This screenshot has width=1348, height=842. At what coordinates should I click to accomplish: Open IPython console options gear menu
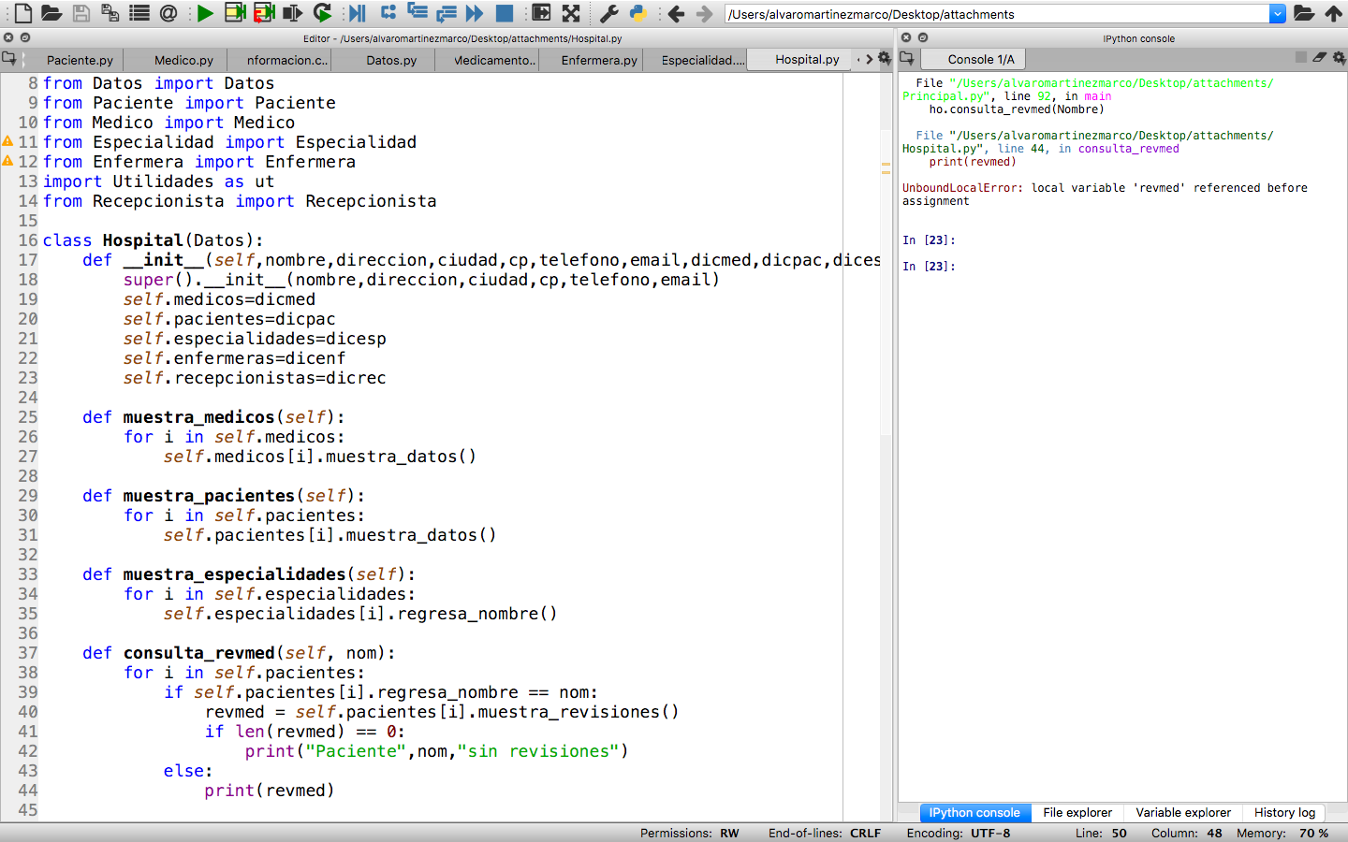click(1339, 58)
